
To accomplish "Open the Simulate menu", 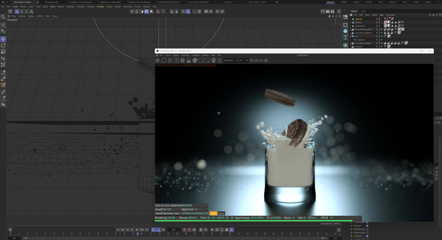I will pos(100,7).
